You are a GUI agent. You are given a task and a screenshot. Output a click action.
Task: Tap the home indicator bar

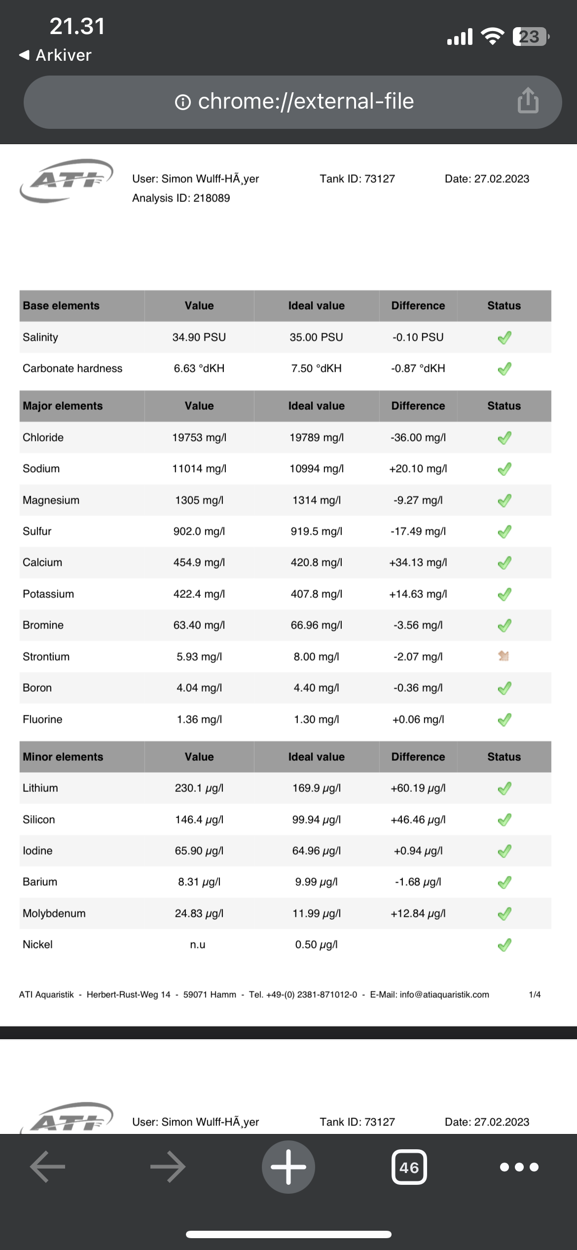[x=288, y=1234]
